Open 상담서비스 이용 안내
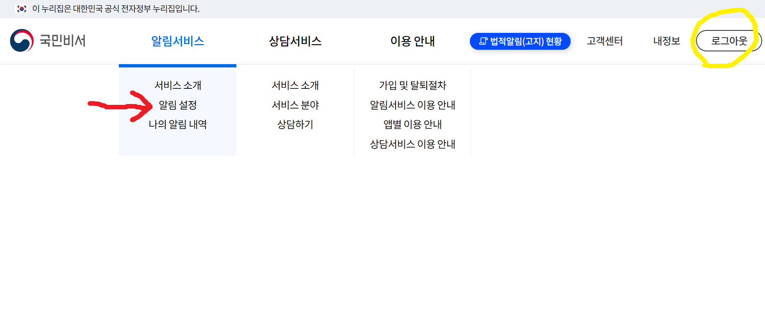The image size is (765, 324). (x=412, y=144)
